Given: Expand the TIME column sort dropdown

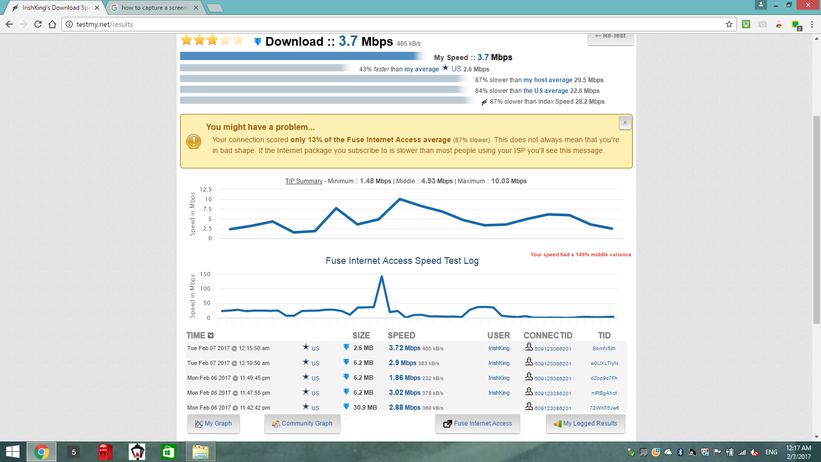Looking at the screenshot, I should coord(210,336).
